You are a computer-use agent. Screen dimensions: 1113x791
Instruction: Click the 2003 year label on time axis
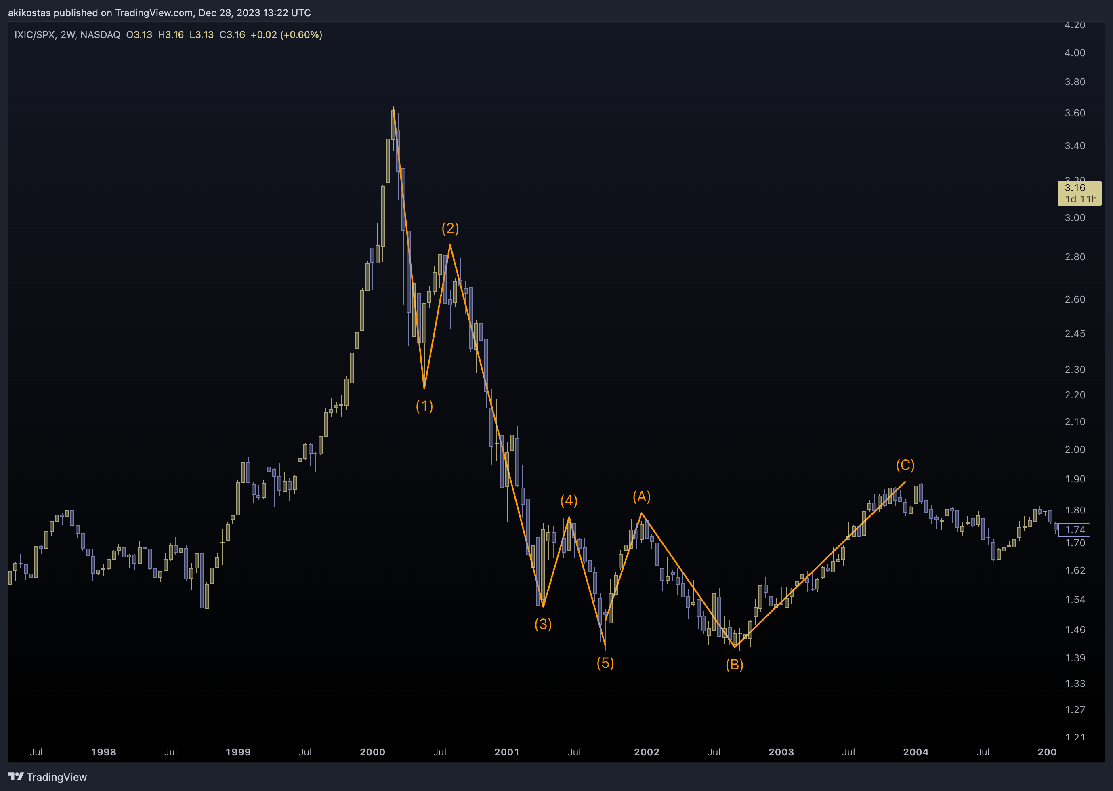(781, 752)
